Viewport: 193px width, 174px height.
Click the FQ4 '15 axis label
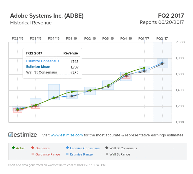pos(54,38)
